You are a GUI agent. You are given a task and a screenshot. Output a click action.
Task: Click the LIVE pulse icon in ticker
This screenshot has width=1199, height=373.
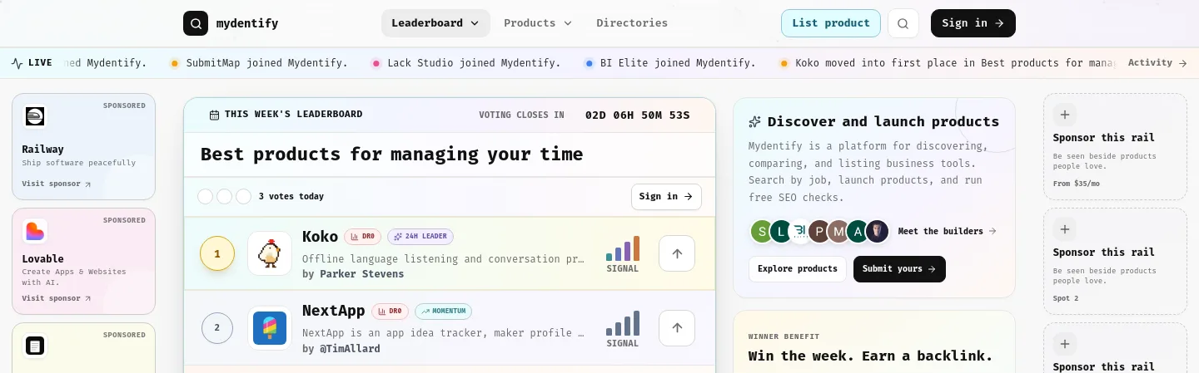17,62
